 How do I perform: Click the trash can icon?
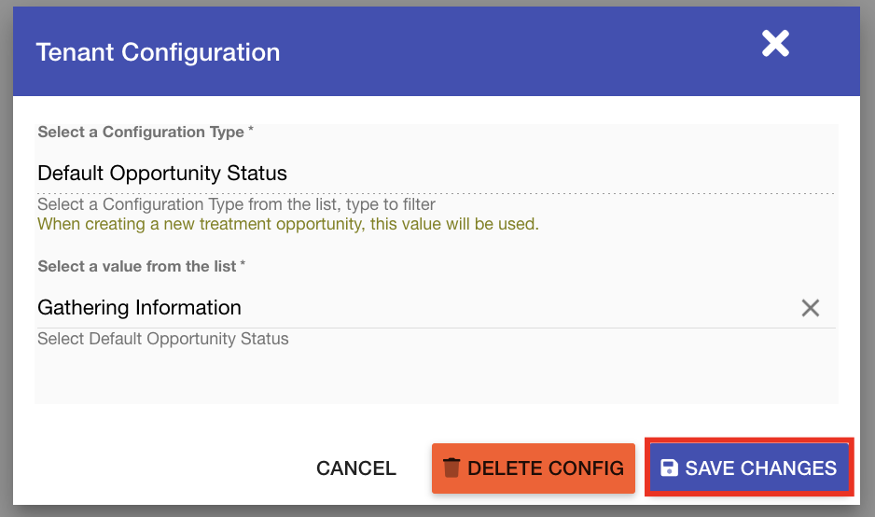tap(451, 468)
